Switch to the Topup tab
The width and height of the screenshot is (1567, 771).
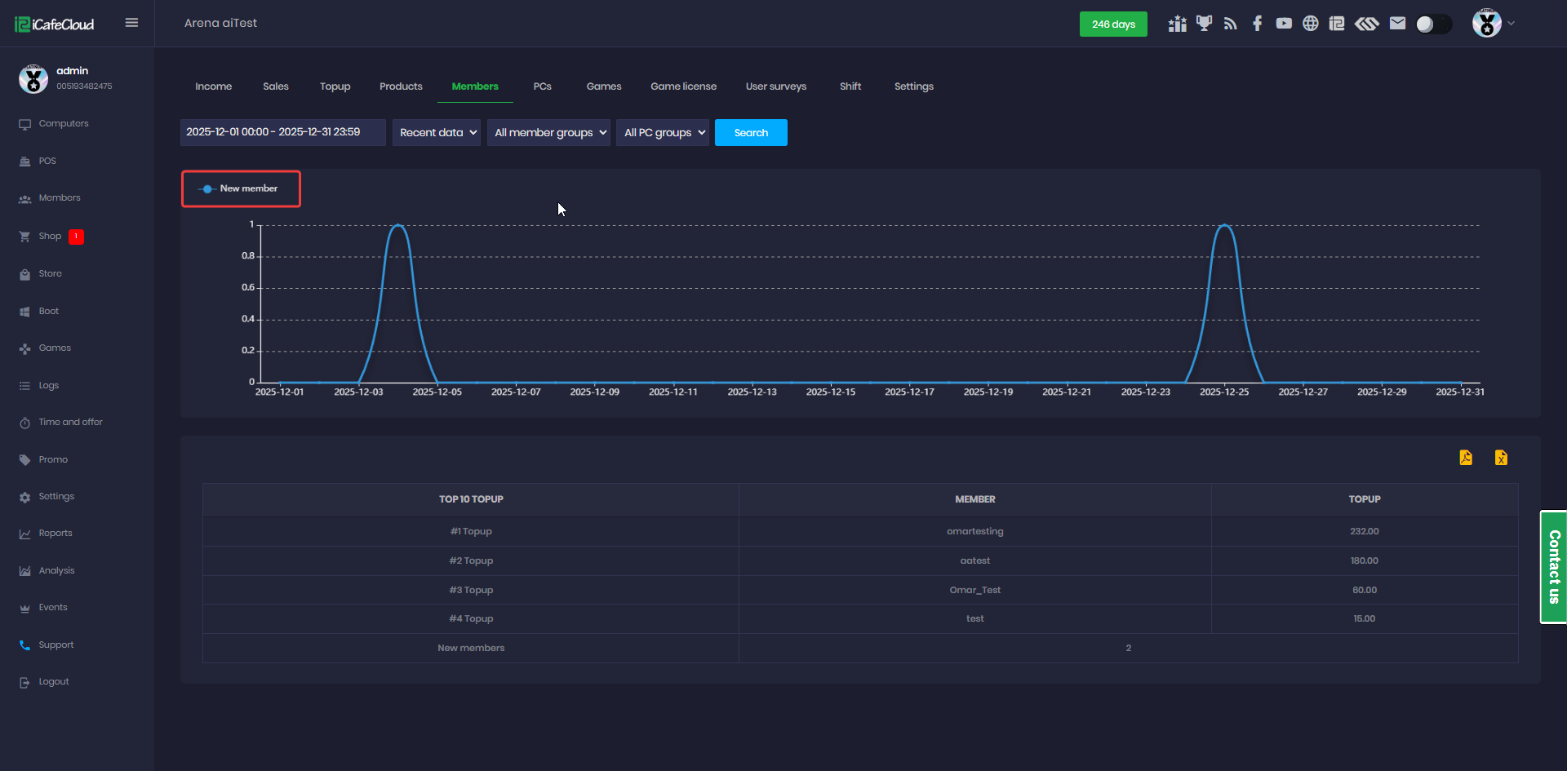[335, 86]
